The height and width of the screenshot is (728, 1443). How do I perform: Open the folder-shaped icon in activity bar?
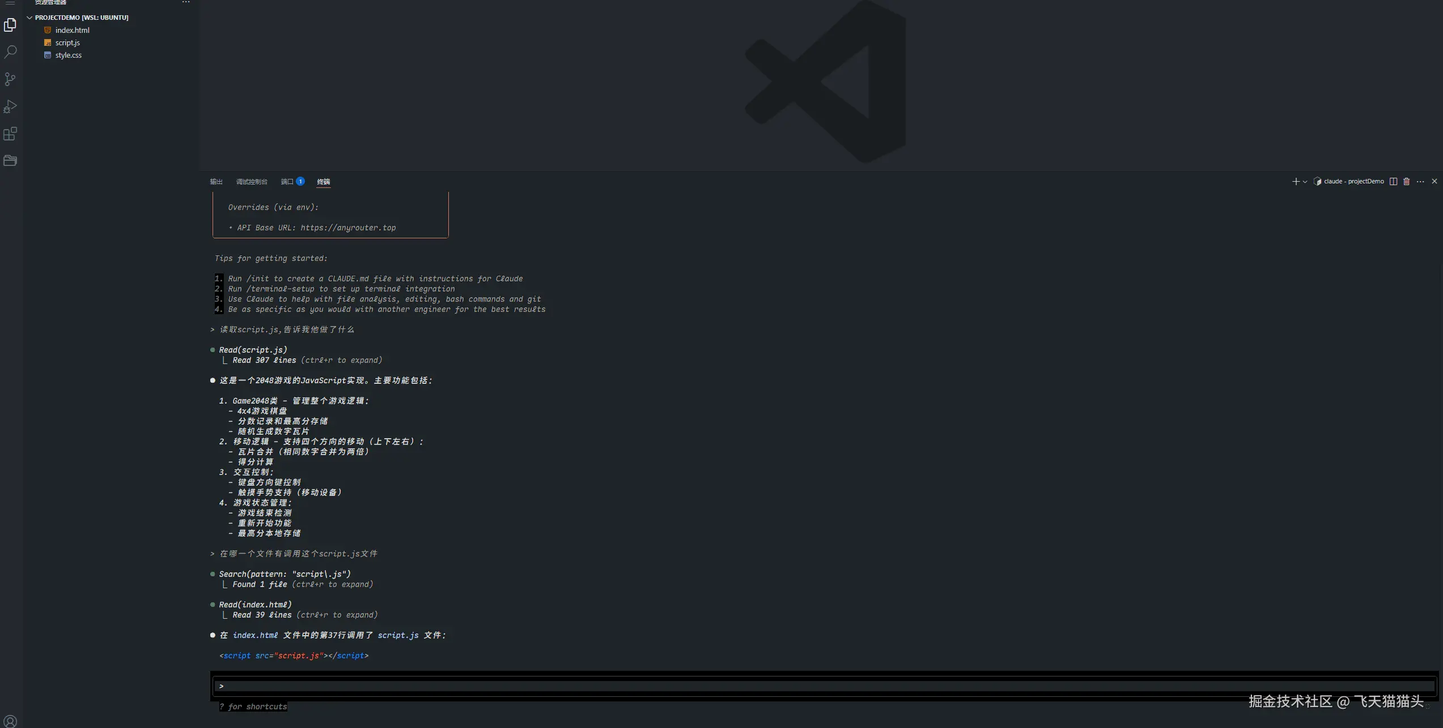(10, 161)
